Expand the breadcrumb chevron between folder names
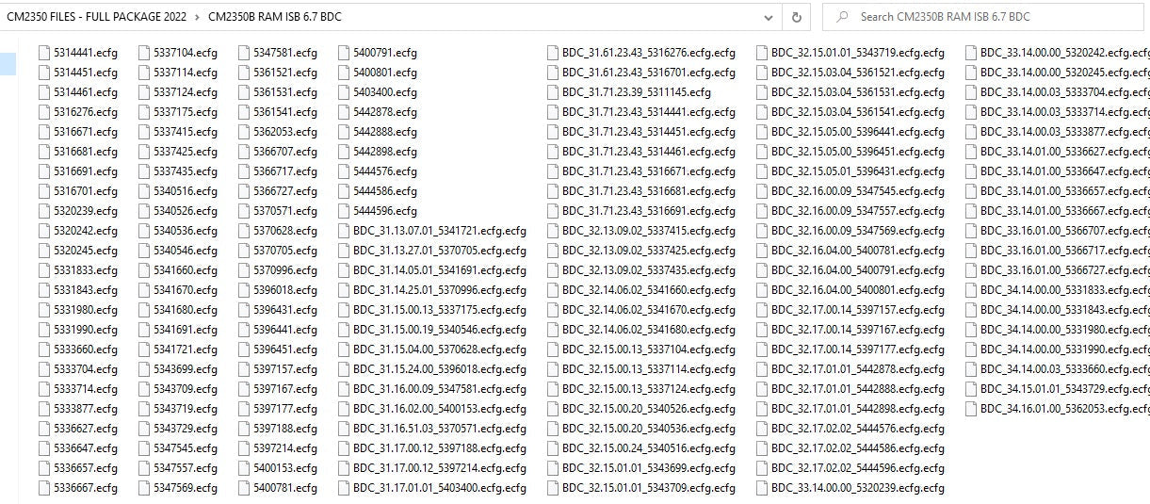 click(198, 17)
